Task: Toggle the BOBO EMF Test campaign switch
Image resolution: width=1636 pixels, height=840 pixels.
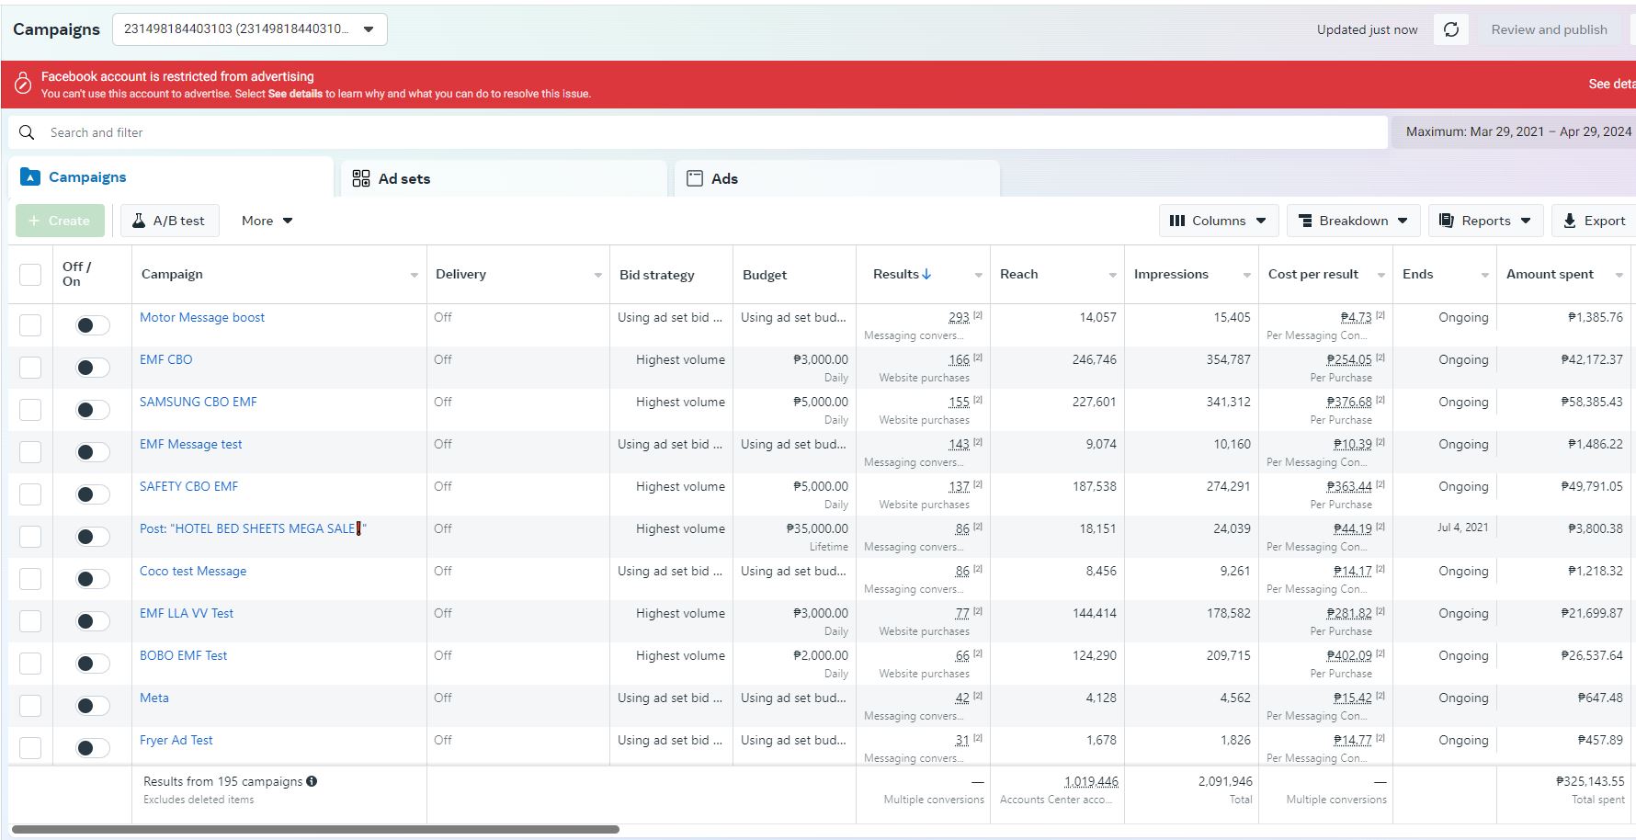Action: tap(92, 664)
